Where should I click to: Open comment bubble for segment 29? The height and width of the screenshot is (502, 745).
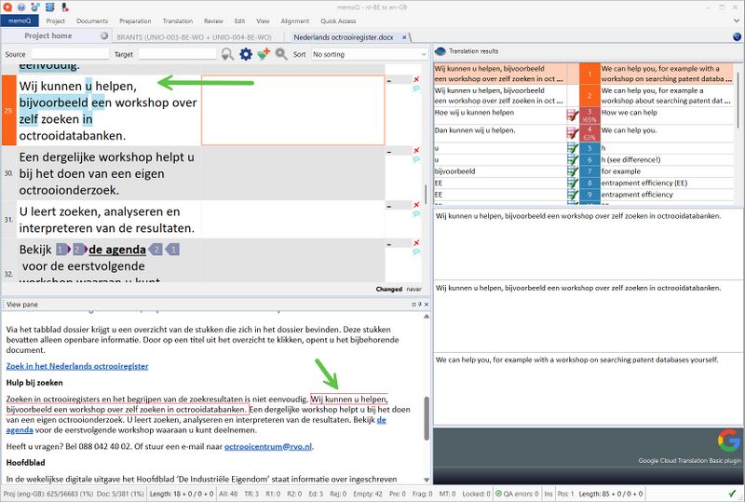click(416, 88)
